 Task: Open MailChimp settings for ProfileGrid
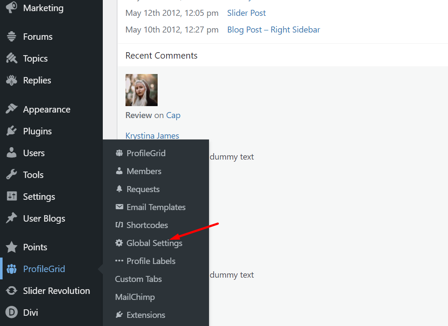coord(135,297)
